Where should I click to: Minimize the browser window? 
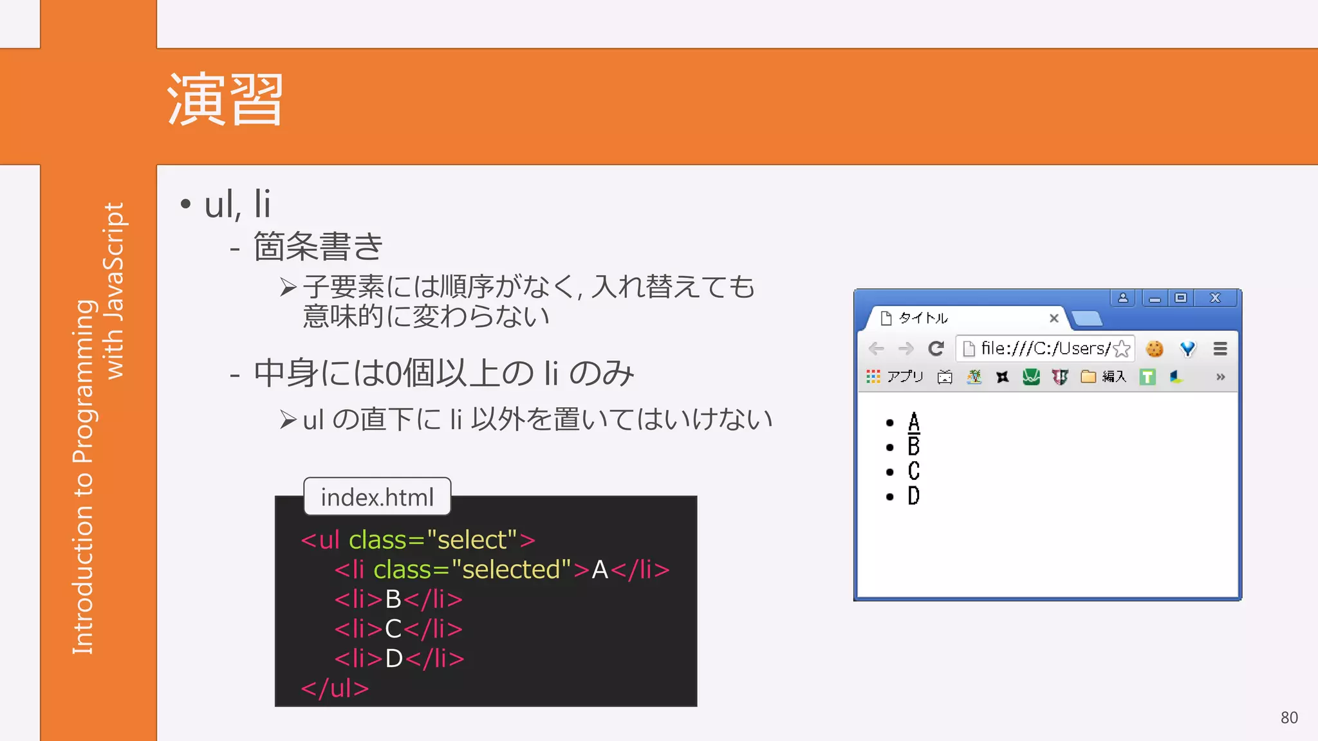click(x=1155, y=298)
